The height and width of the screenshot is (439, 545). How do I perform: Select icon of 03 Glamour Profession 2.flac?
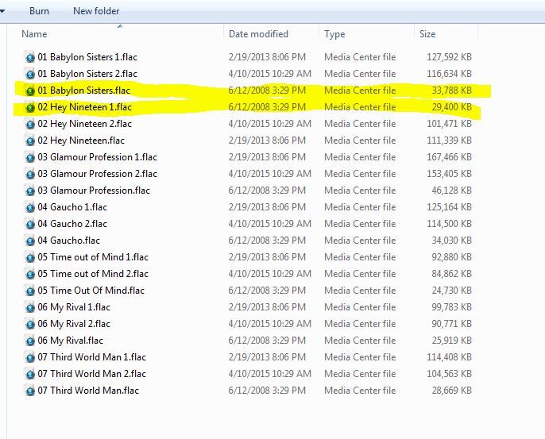[x=30, y=174]
